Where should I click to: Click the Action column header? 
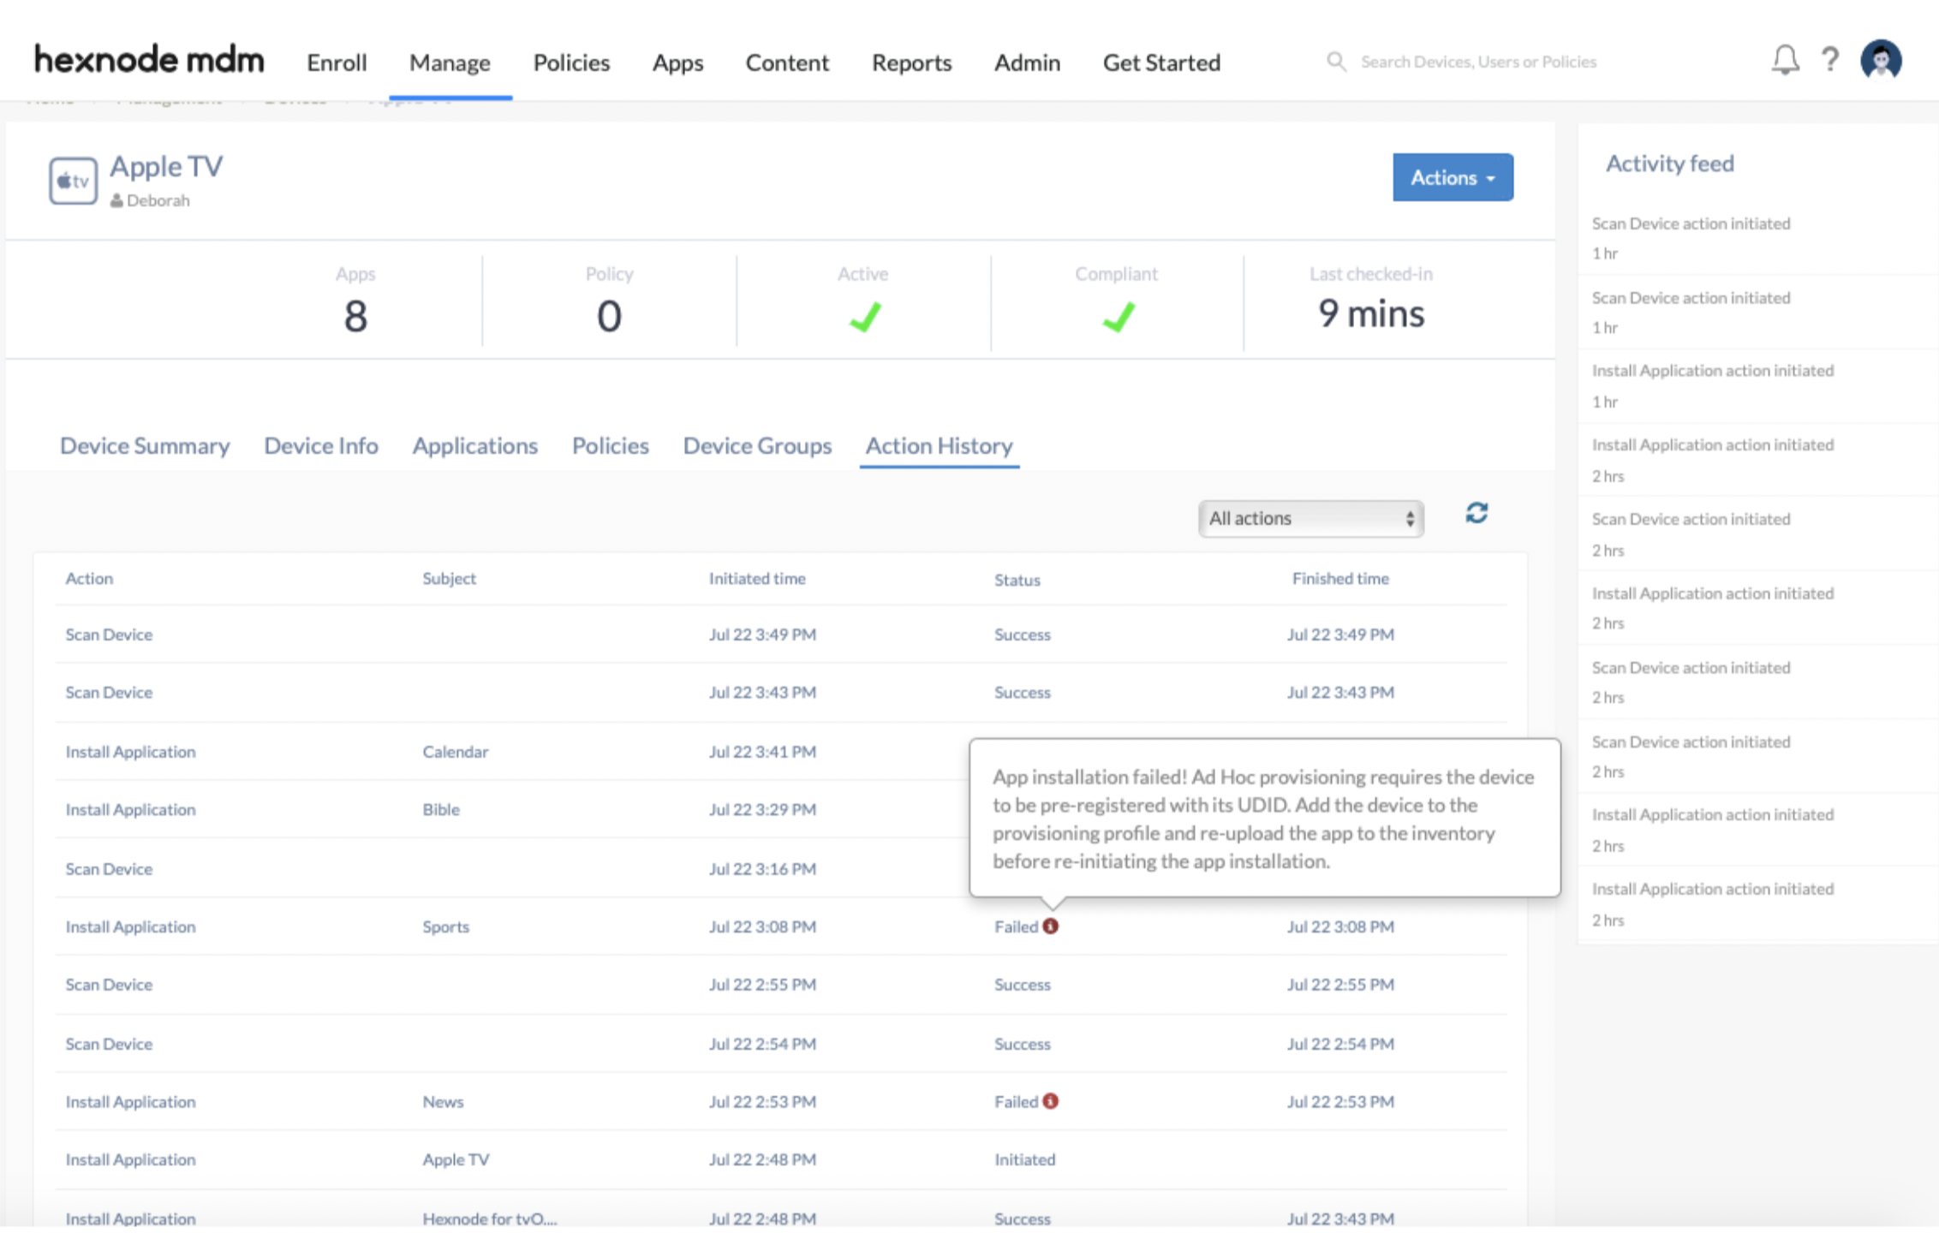[x=89, y=578]
